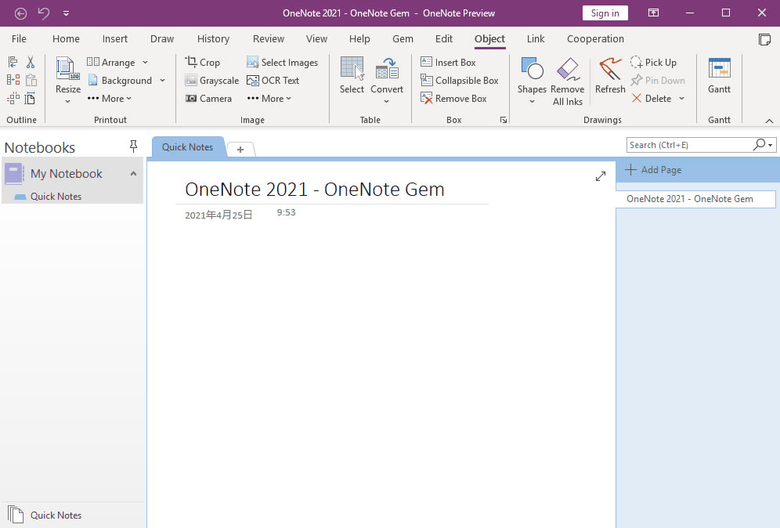The image size is (780, 528).
Task: Open the Camera capture tool
Action: pyautogui.click(x=208, y=98)
